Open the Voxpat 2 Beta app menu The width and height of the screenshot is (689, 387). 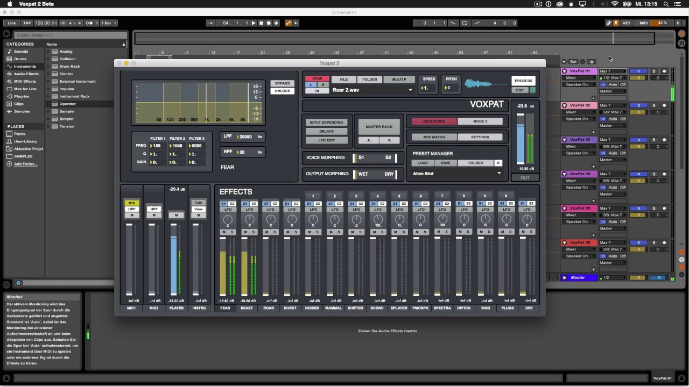pos(37,4)
